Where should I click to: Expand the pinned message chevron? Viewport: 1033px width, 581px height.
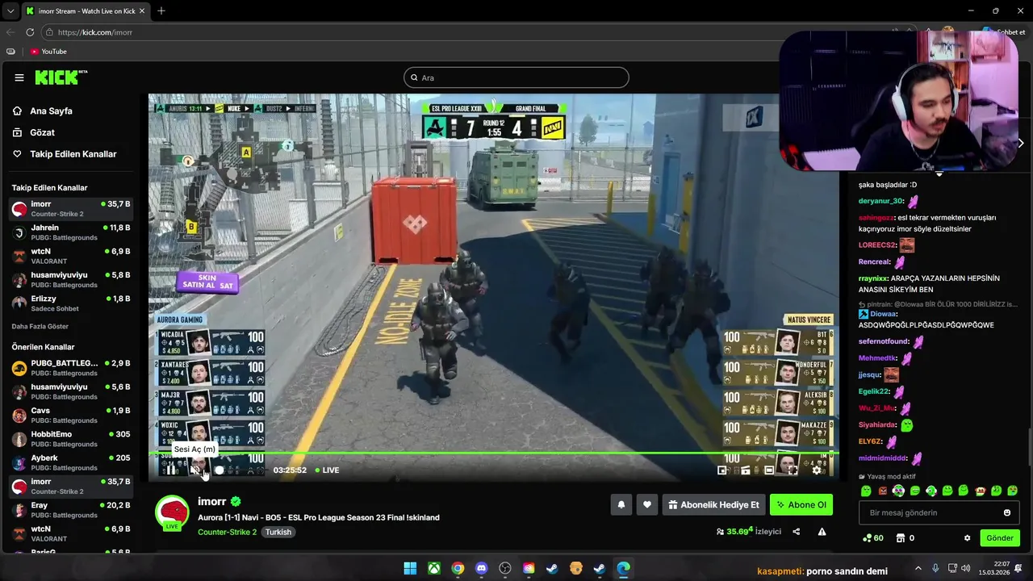[x=939, y=173]
